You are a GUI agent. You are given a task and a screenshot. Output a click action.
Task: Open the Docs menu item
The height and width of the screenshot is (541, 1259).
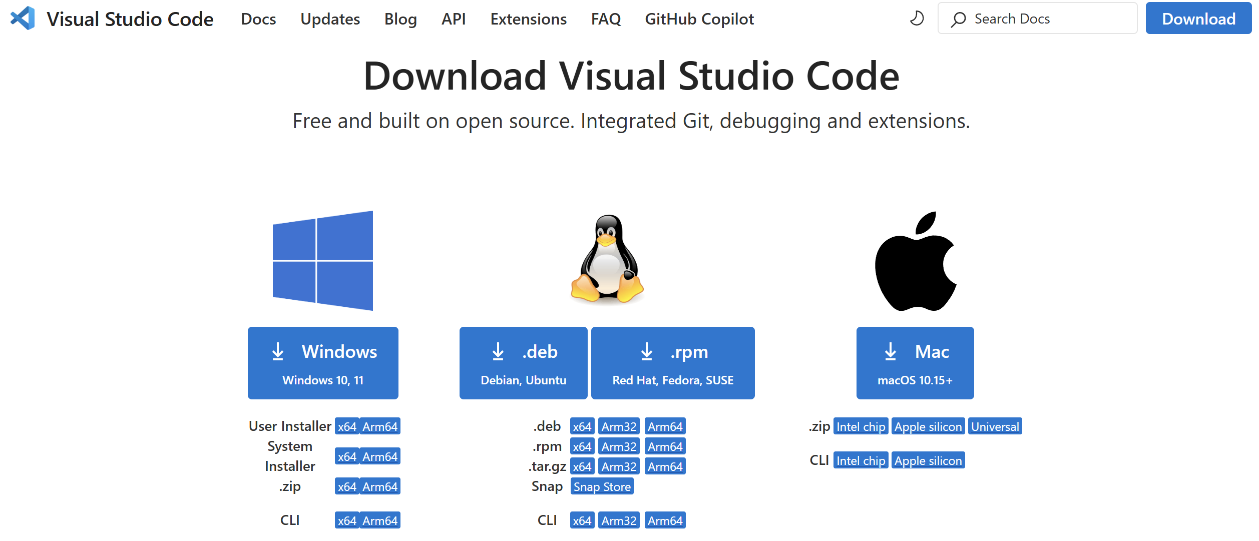pos(258,19)
